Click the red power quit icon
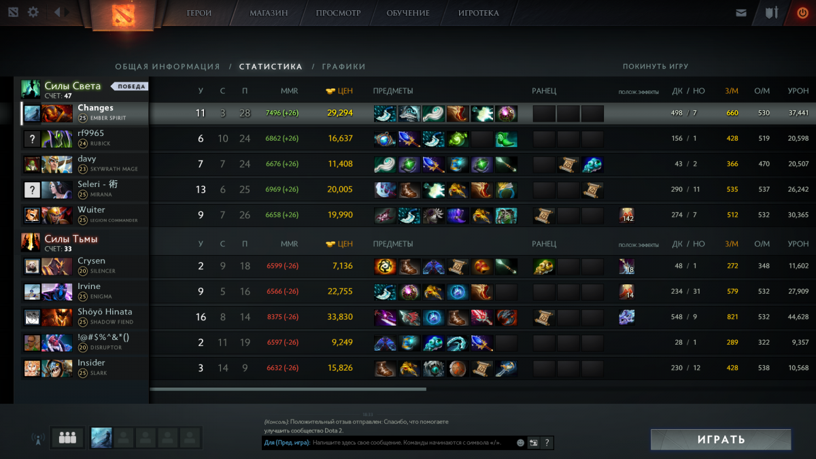 coord(802,13)
